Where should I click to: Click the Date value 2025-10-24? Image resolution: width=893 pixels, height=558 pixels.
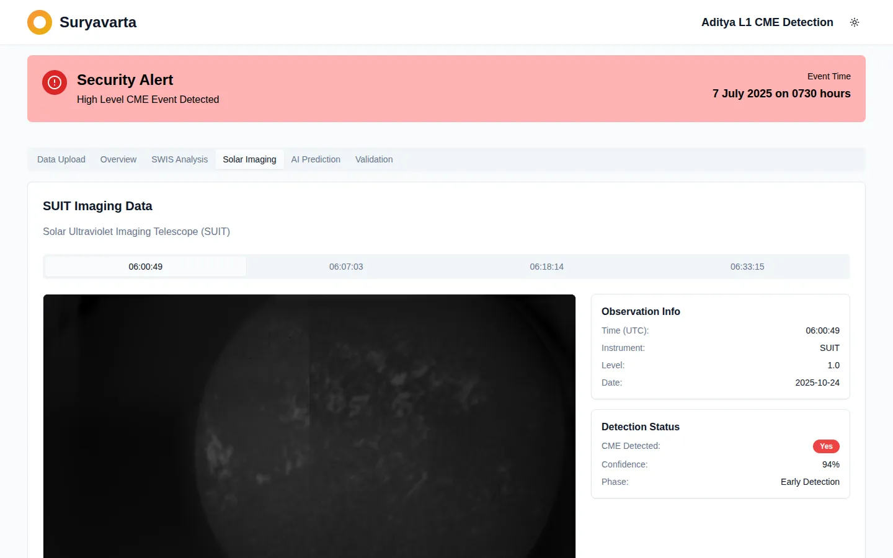(x=817, y=383)
